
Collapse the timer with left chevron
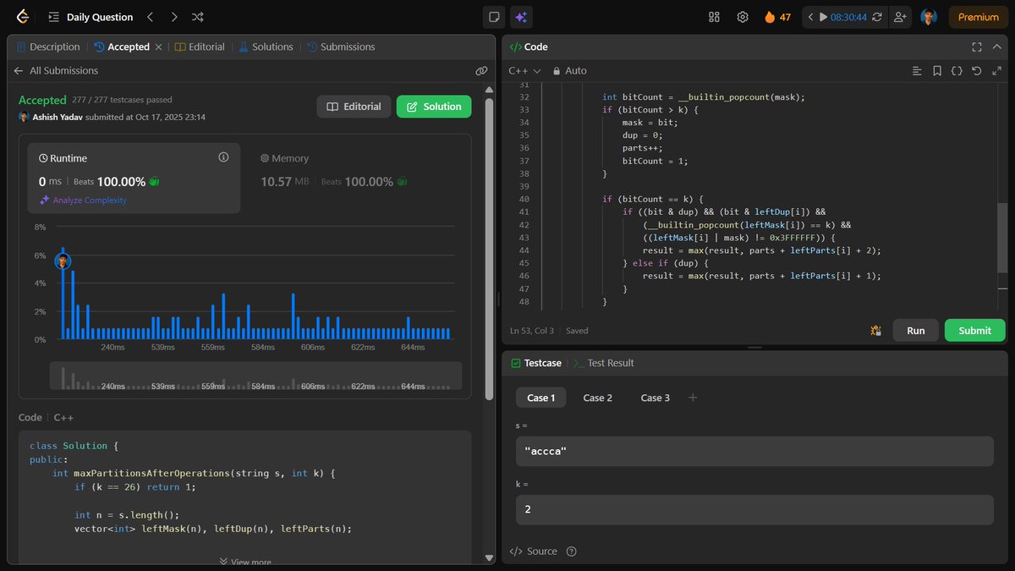pos(810,17)
